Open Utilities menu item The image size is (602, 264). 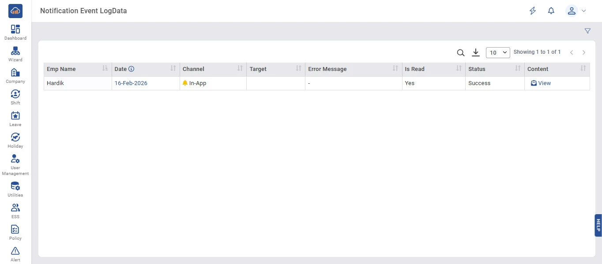(15, 189)
